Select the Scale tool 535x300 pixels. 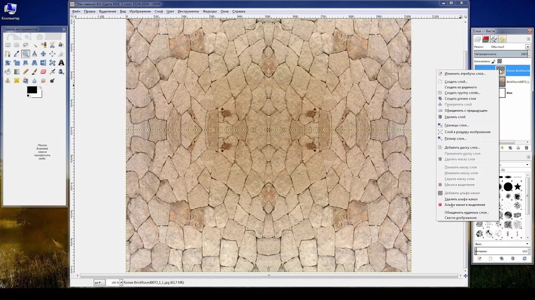pyautogui.click(x=17, y=62)
